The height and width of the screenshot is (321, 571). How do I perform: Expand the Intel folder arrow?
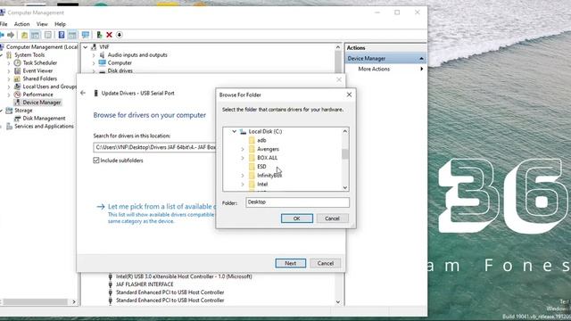pyautogui.click(x=243, y=185)
